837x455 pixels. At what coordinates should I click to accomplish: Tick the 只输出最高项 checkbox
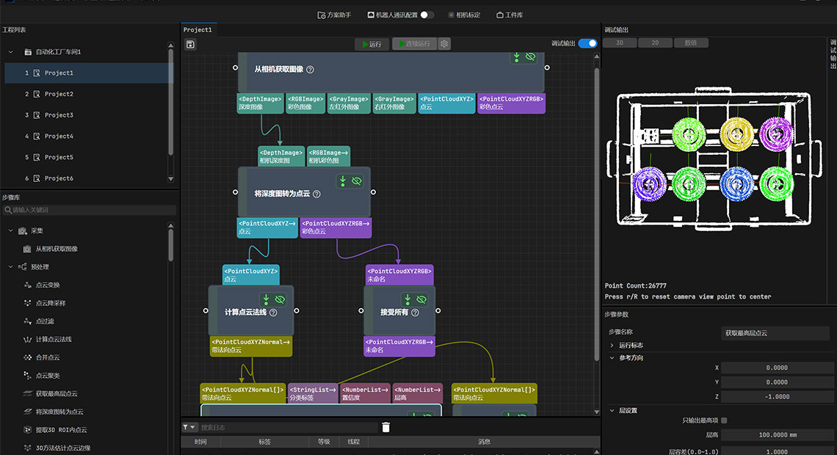(725, 421)
